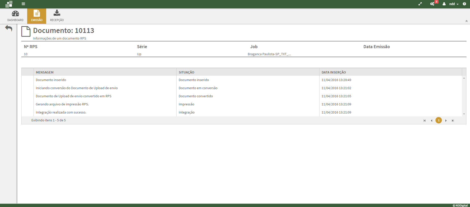Switch to the Recepção tab
The image size is (470, 207).
point(57,16)
